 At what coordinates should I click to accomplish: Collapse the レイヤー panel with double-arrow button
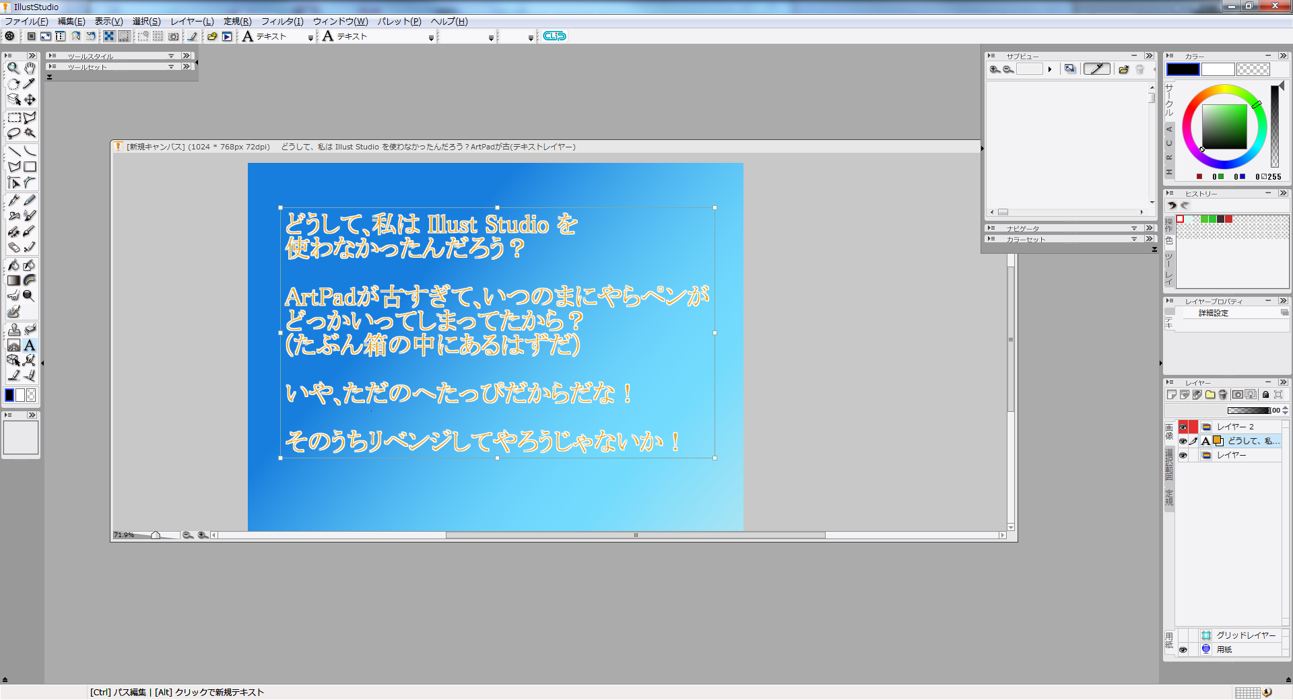pos(1283,382)
